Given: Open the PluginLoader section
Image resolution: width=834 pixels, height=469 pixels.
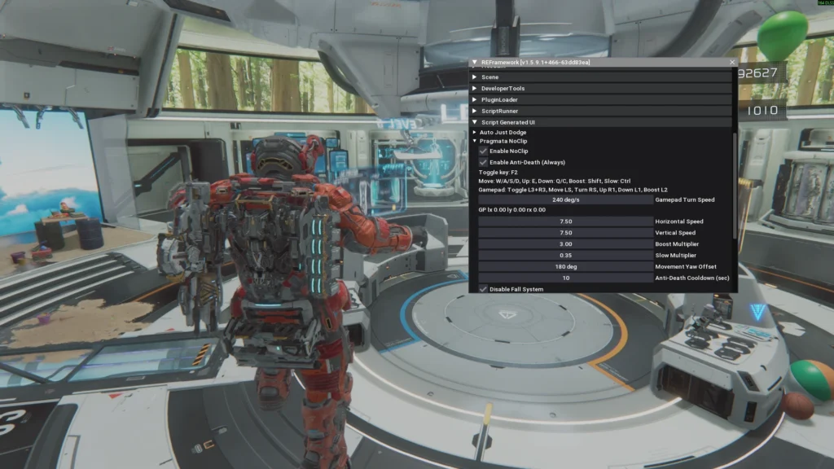Looking at the screenshot, I should (600, 99).
